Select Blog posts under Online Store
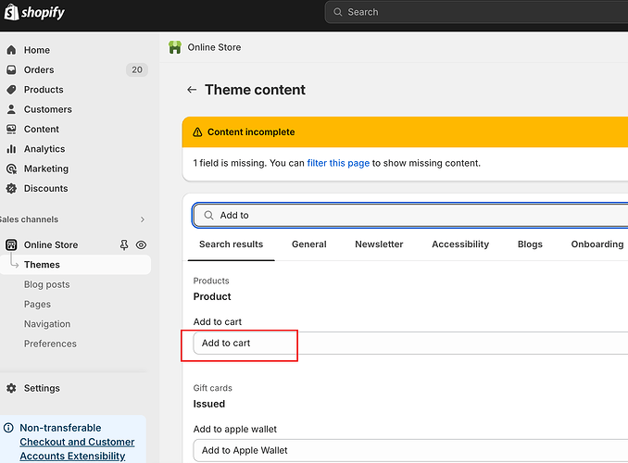Image resolution: width=628 pixels, height=463 pixels. pyautogui.click(x=47, y=284)
